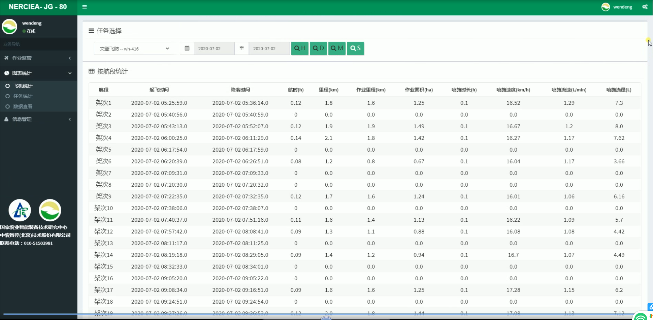Click the WiFi icon at bottom right
This screenshot has height=320, width=653.
click(640, 317)
